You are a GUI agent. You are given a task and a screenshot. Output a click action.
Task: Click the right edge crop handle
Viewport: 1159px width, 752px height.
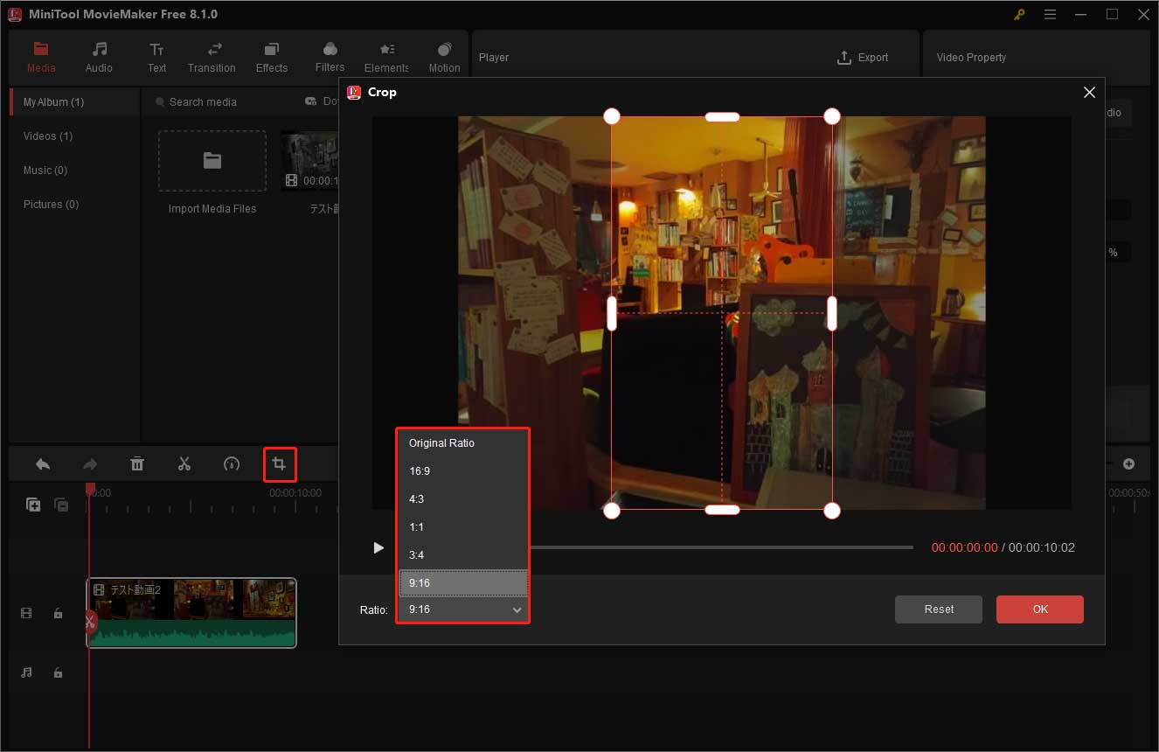click(832, 313)
